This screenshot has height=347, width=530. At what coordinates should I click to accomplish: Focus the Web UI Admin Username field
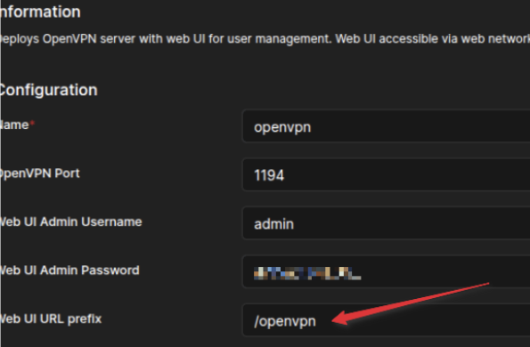(386, 223)
